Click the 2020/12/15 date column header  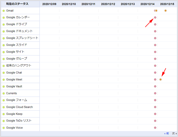167,4
